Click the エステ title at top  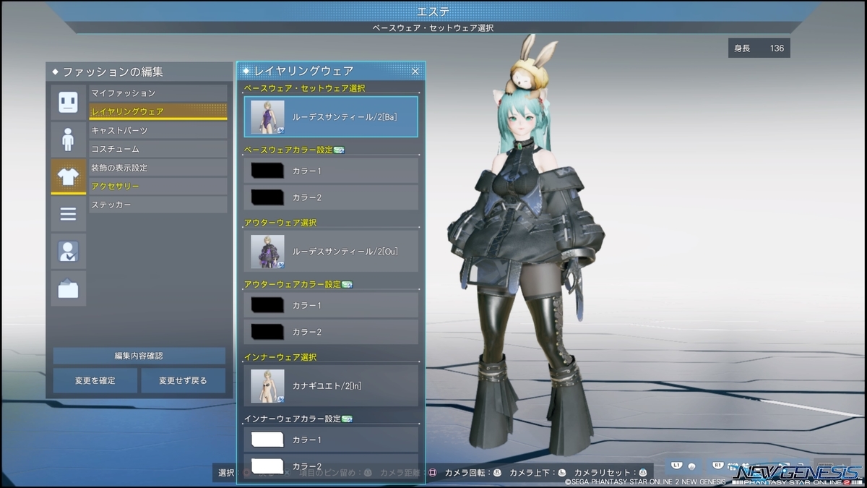click(433, 11)
